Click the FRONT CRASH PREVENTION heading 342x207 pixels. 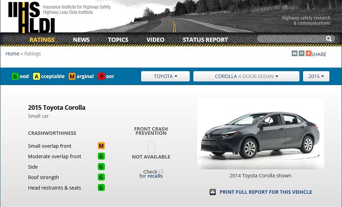151,131
